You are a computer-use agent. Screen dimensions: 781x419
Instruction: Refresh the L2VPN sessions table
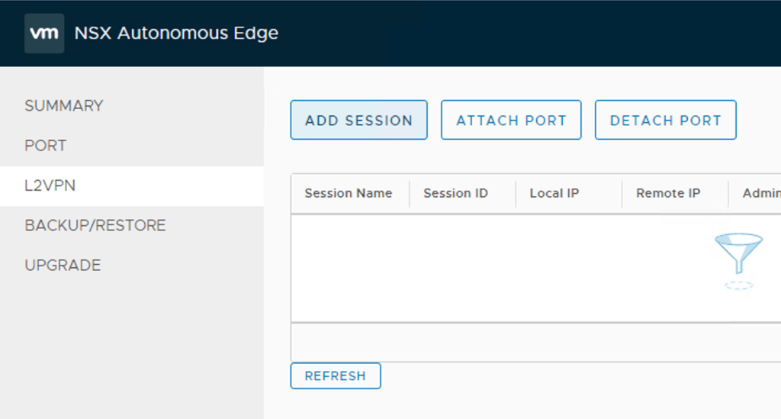click(335, 376)
